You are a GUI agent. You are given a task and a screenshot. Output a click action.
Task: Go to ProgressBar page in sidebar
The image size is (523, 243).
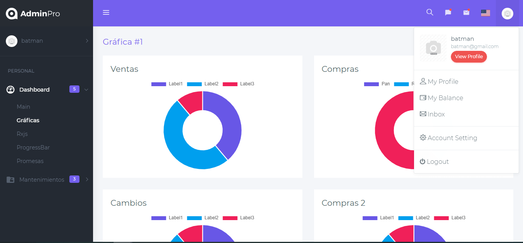(33, 148)
